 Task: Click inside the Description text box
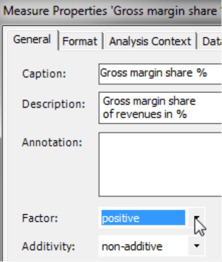point(160,108)
